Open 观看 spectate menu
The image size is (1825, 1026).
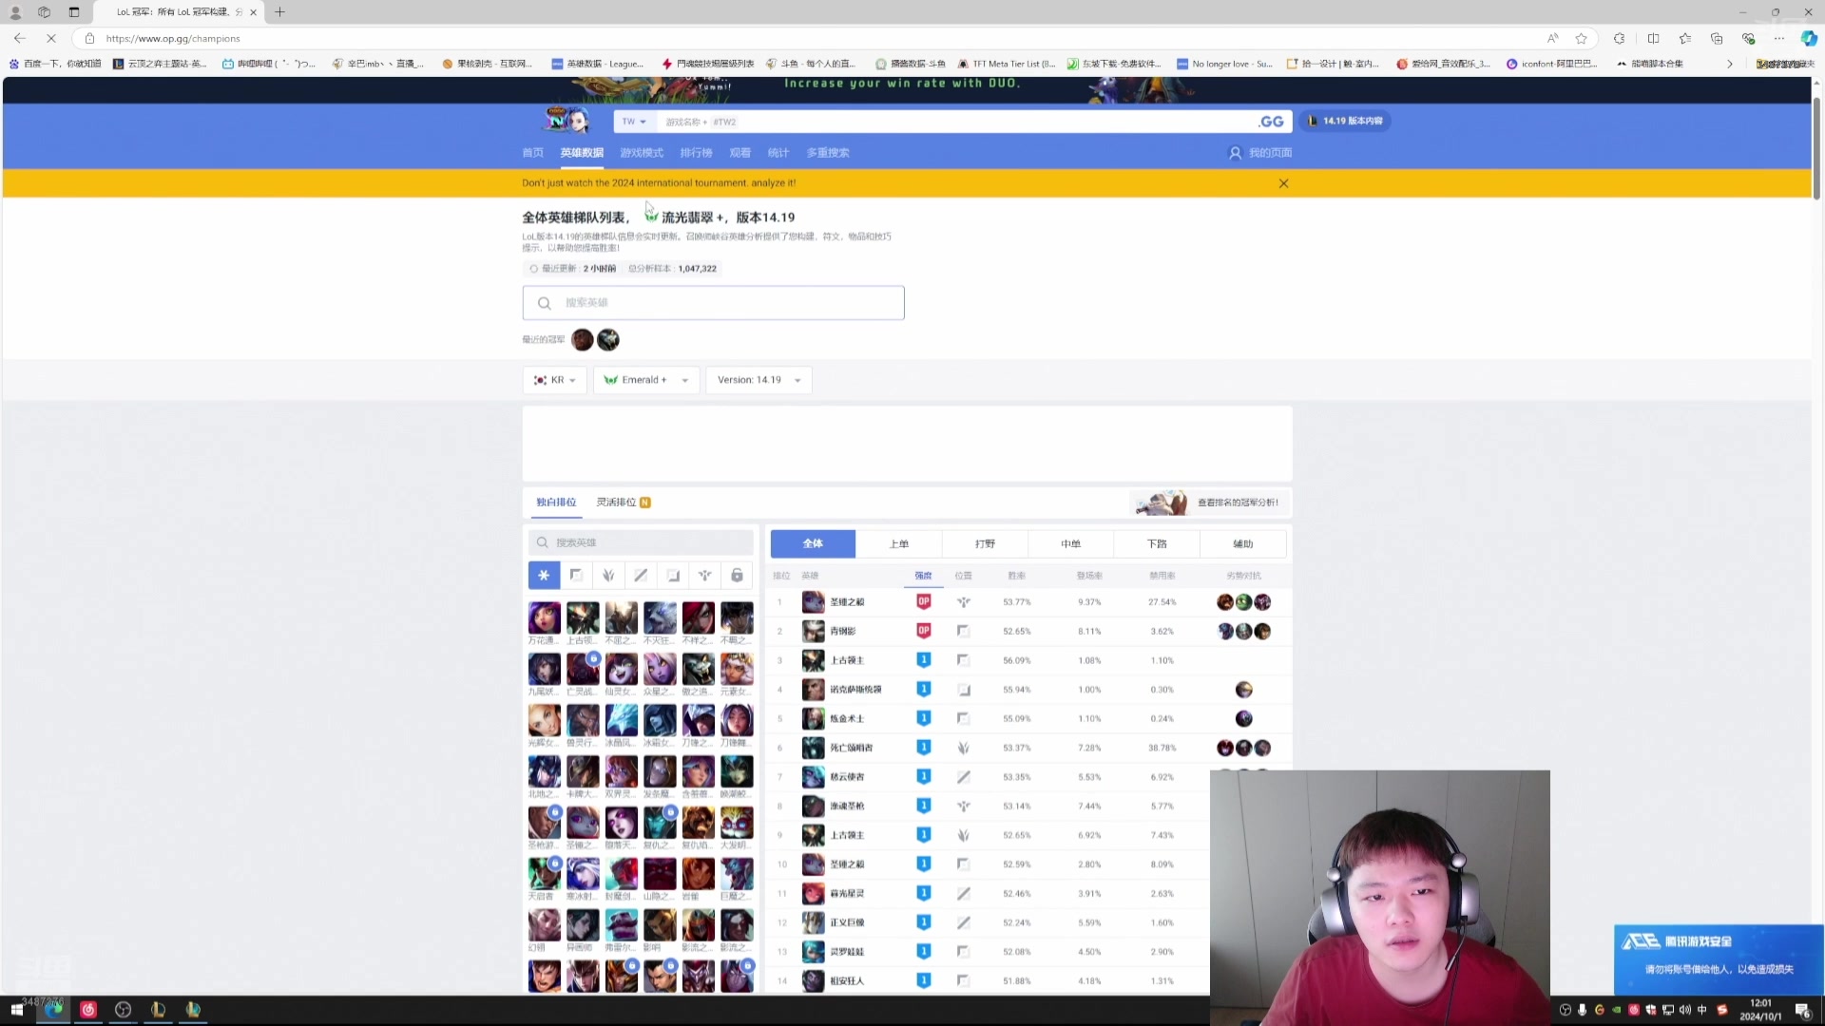tap(740, 153)
